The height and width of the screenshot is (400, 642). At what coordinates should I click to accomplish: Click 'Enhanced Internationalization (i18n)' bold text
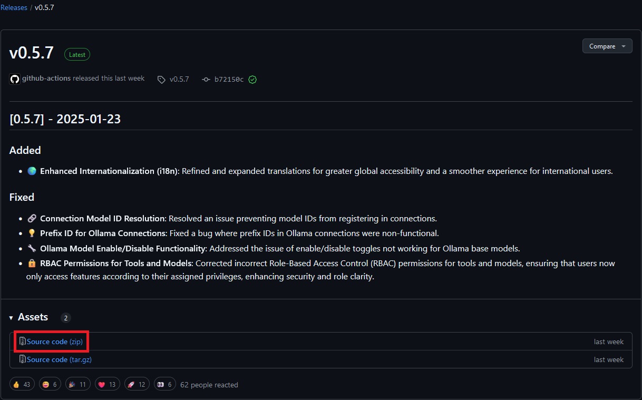pos(110,171)
